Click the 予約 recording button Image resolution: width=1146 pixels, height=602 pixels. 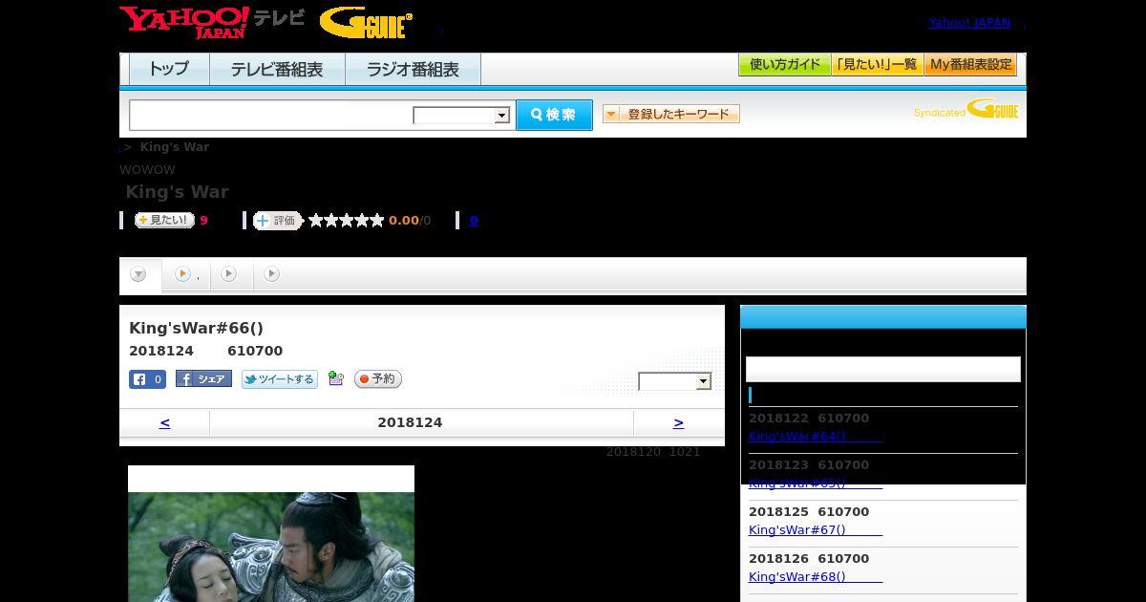[x=378, y=379]
